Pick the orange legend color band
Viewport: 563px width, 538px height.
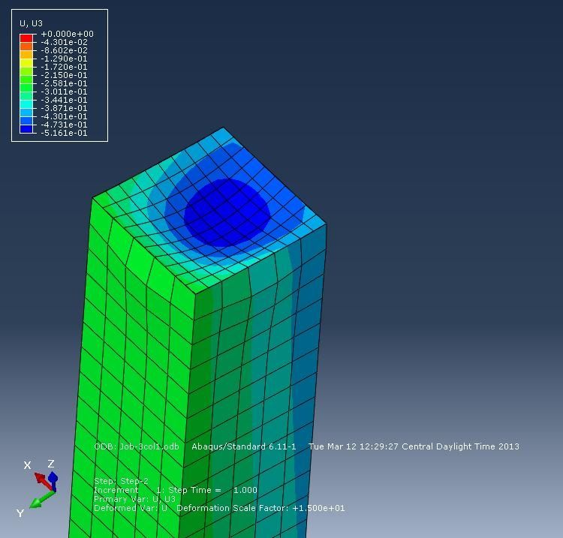tap(26, 47)
